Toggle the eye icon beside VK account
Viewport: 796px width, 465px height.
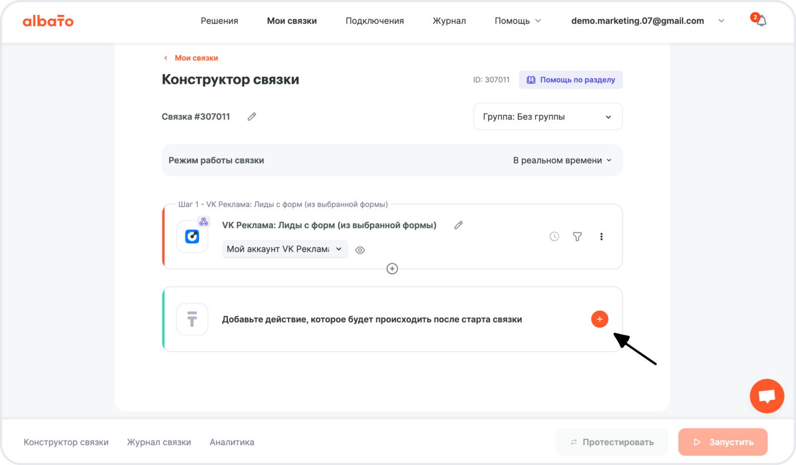point(360,250)
